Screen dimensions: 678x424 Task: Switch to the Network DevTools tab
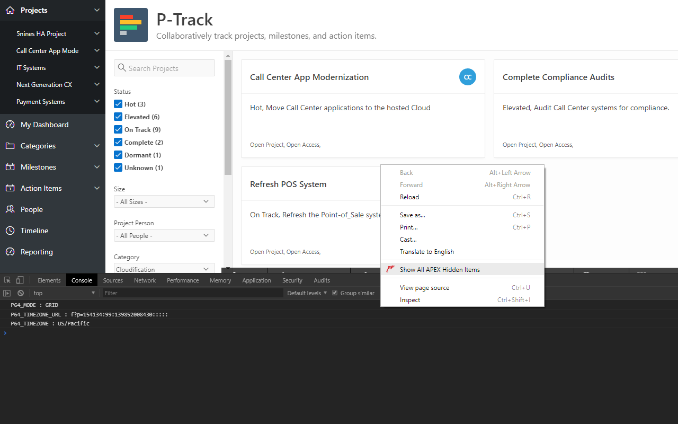pos(145,280)
